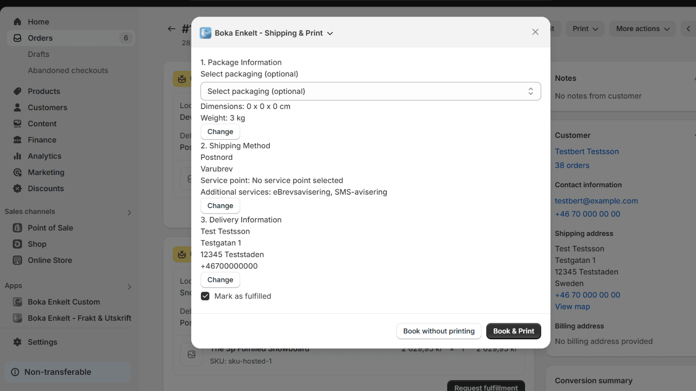Go to Orders in the sidebar
This screenshot has width=696, height=391.
tap(40, 38)
